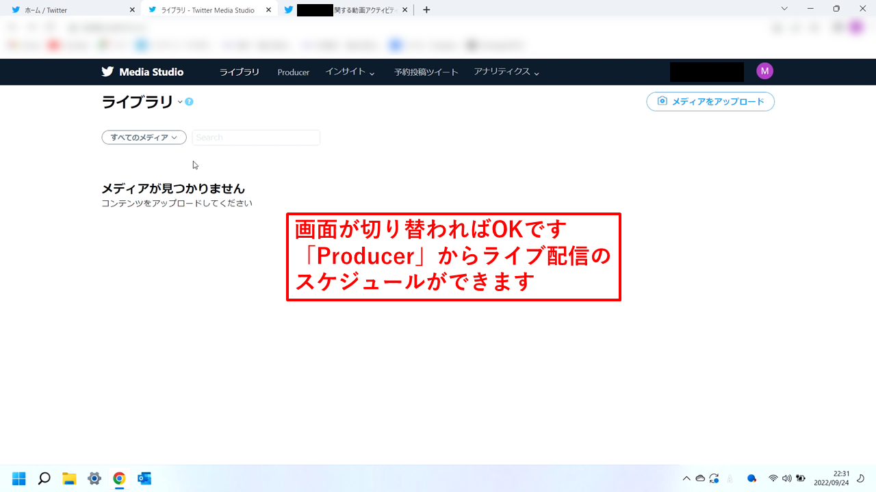This screenshot has width=876, height=492.
Task: Click the メディアをアップロード button
Action: pyautogui.click(x=710, y=101)
